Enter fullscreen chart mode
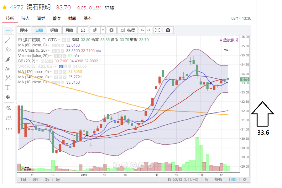 click(158, 30)
